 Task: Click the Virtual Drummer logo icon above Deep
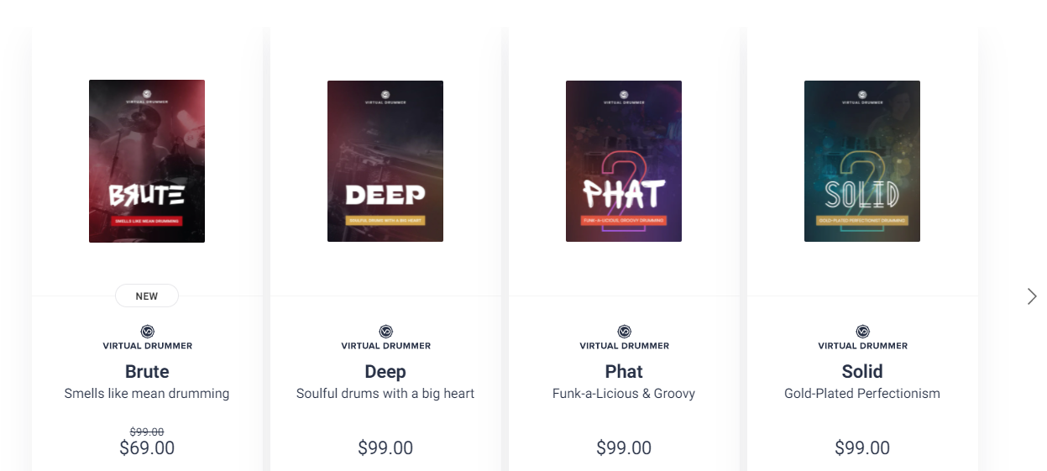click(x=386, y=332)
